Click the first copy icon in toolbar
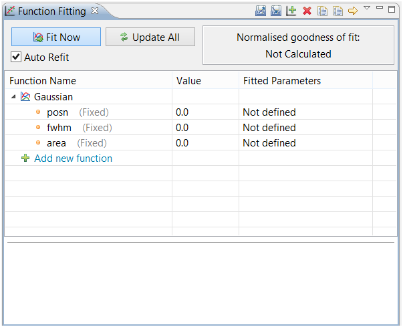The width and height of the screenshot is (403, 327). [x=323, y=11]
